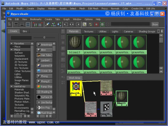Show previous graph icon
This screenshot has height=126, width=168.
pyautogui.click(x=35, y=25)
